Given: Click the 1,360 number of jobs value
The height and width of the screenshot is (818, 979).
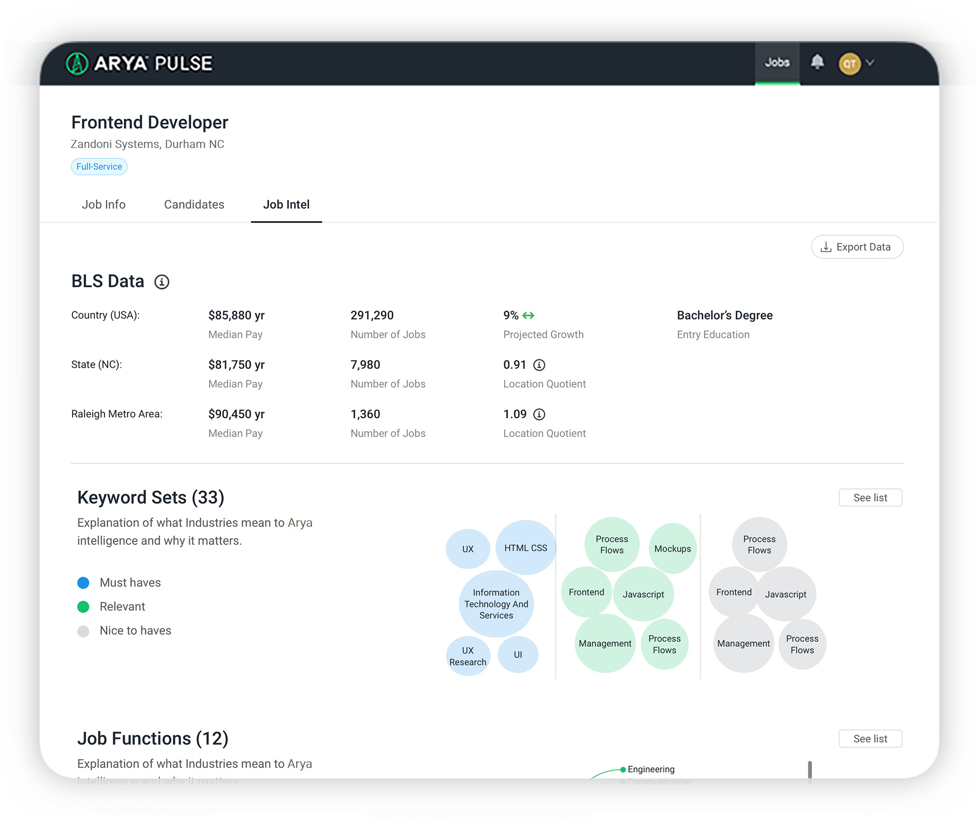Looking at the screenshot, I should click(x=365, y=414).
